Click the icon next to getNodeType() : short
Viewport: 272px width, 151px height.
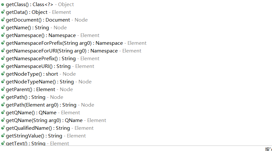3,74
